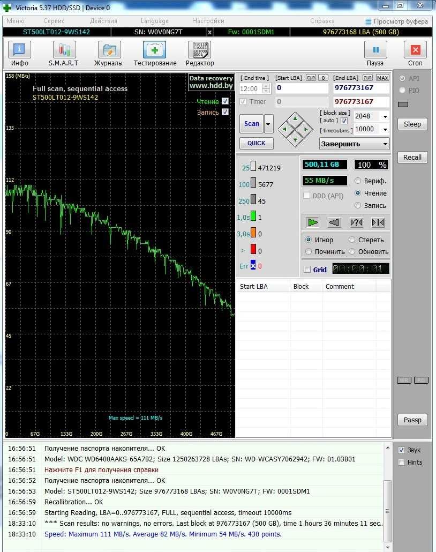
Task: Open the Сервис menu
Action: point(54,21)
